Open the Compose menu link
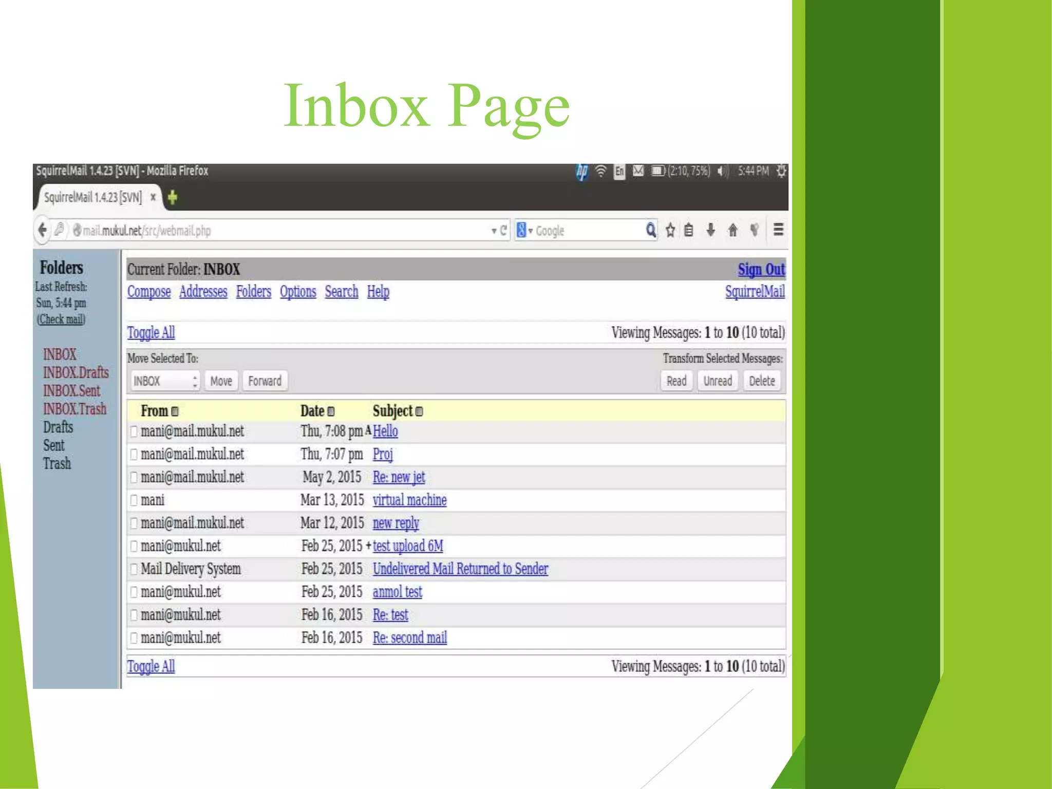This screenshot has height=789, width=1052. 149,292
